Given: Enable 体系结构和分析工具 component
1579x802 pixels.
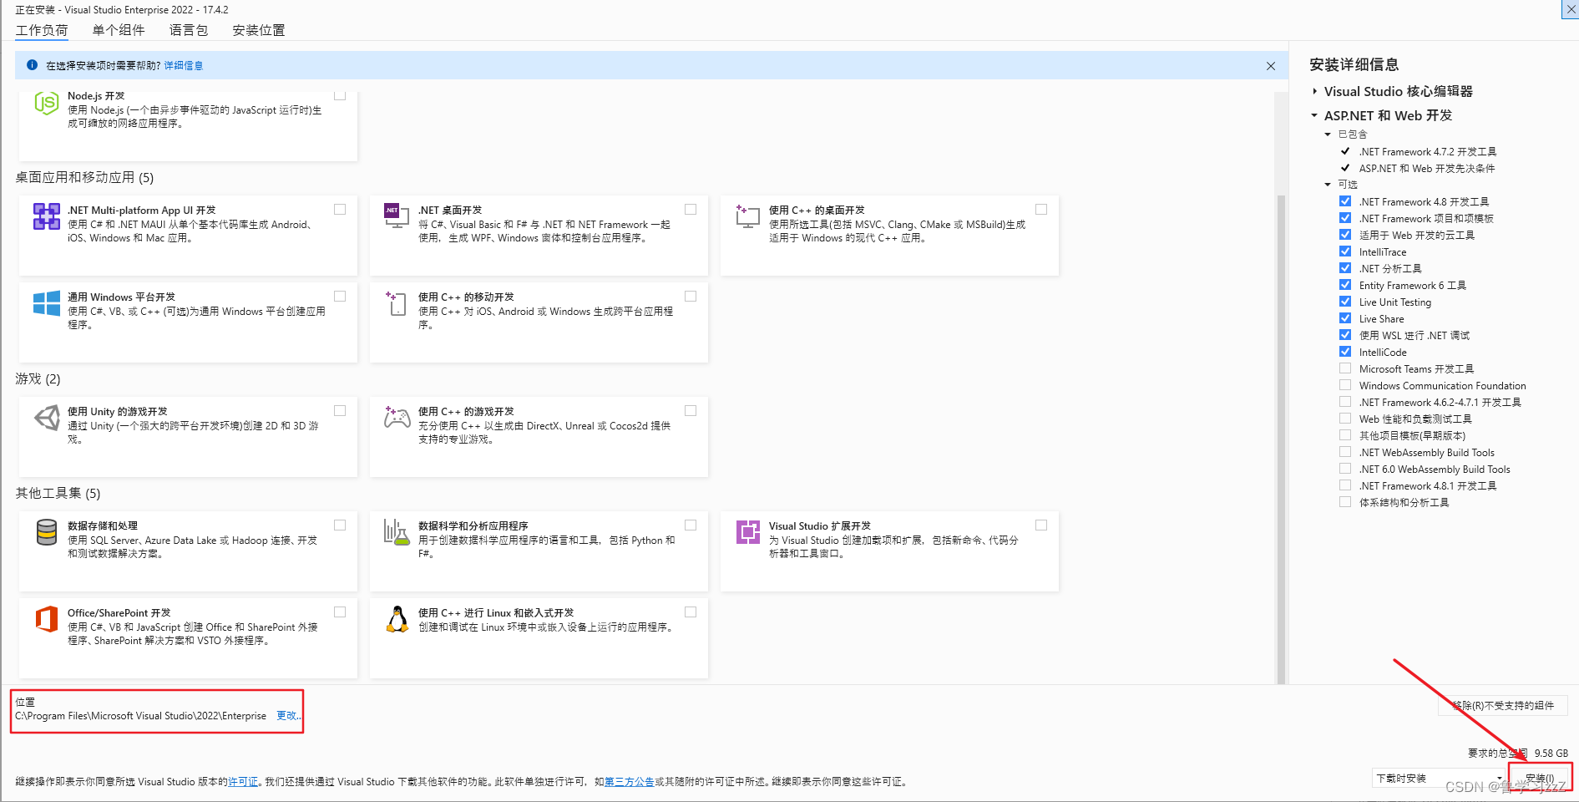Looking at the screenshot, I should click(x=1345, y=502).
